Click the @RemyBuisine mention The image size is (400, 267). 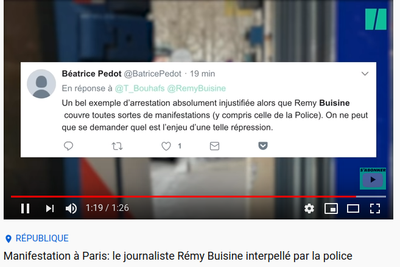click(x=197, y=88)
